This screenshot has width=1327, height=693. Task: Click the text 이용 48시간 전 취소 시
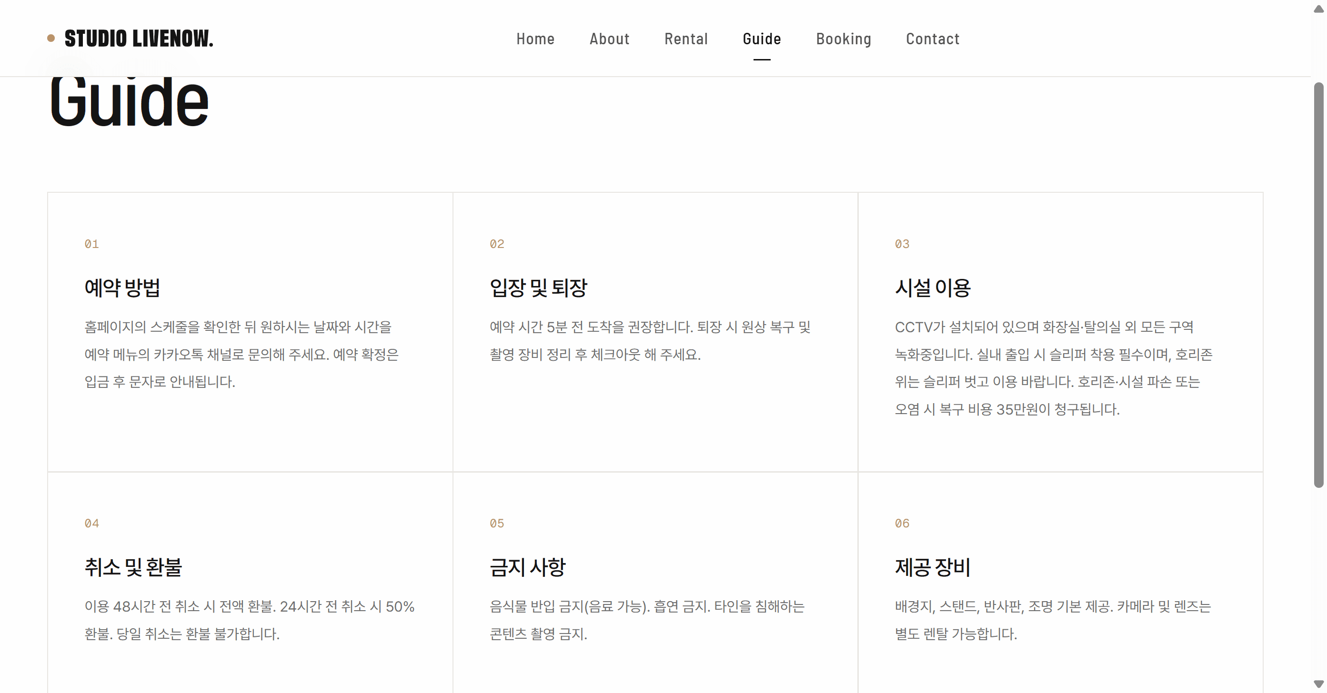pos(249,620)
